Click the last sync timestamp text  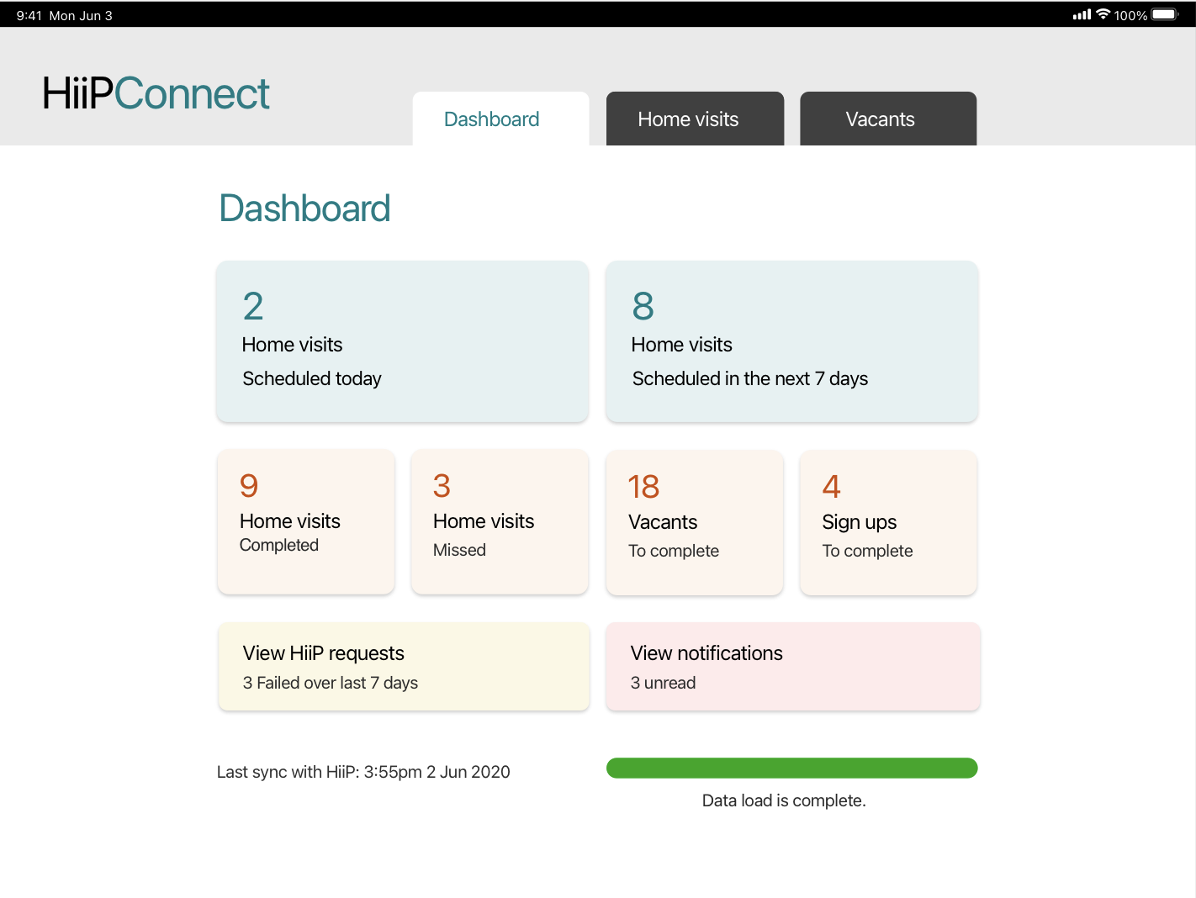(363, 772)
